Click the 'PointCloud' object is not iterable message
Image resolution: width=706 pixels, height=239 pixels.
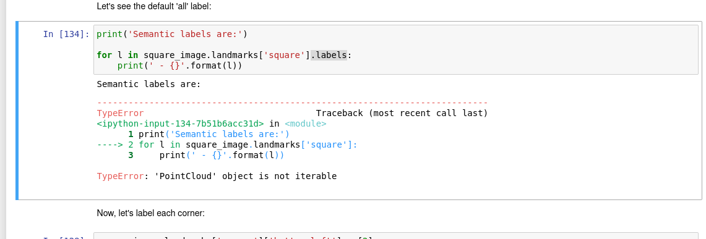pyautogui.click(x=246, y=176)
